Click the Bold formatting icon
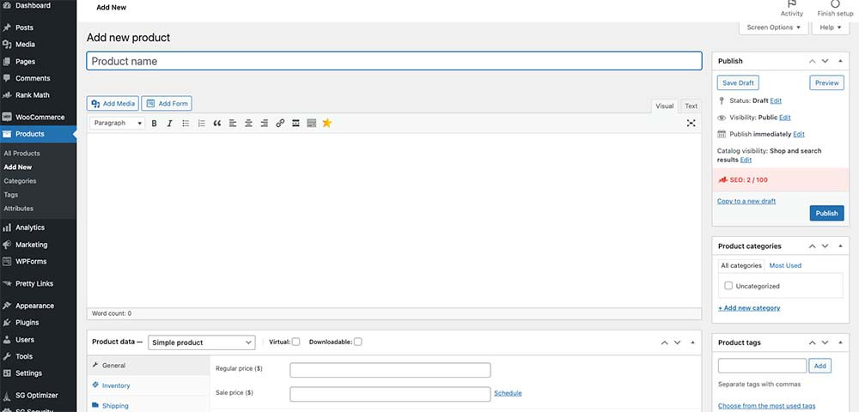 click(x=155, y=124)
